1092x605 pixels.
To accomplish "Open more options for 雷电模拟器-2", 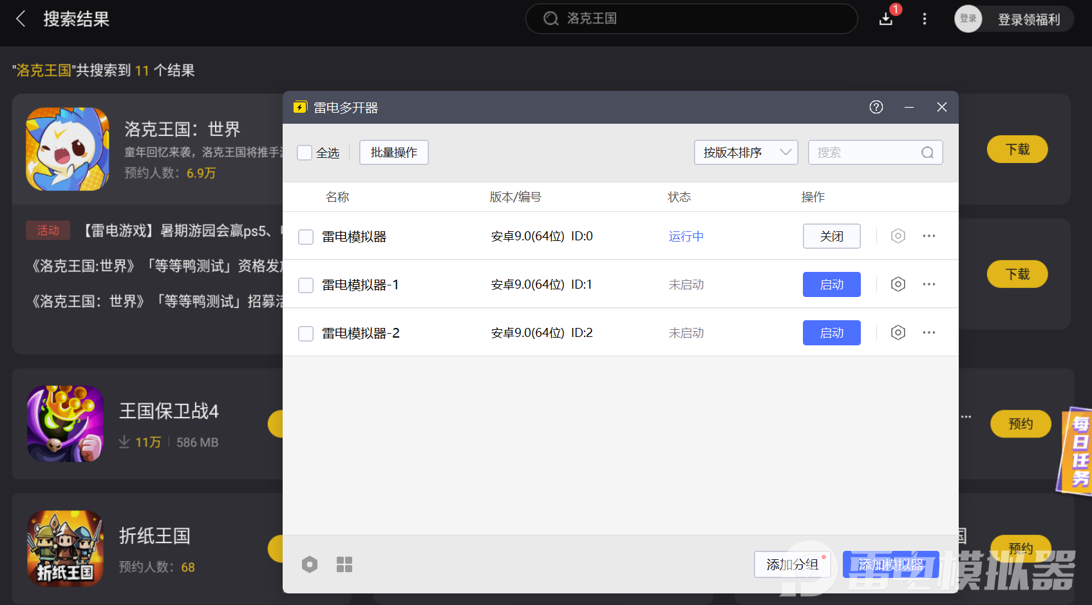I will click(928, 332).
